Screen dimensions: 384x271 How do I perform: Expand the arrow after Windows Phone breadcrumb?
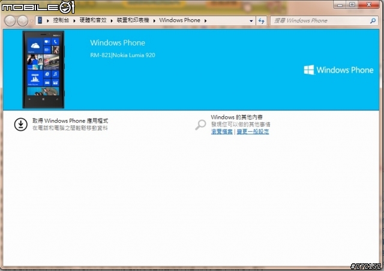[x=205, y=21]
